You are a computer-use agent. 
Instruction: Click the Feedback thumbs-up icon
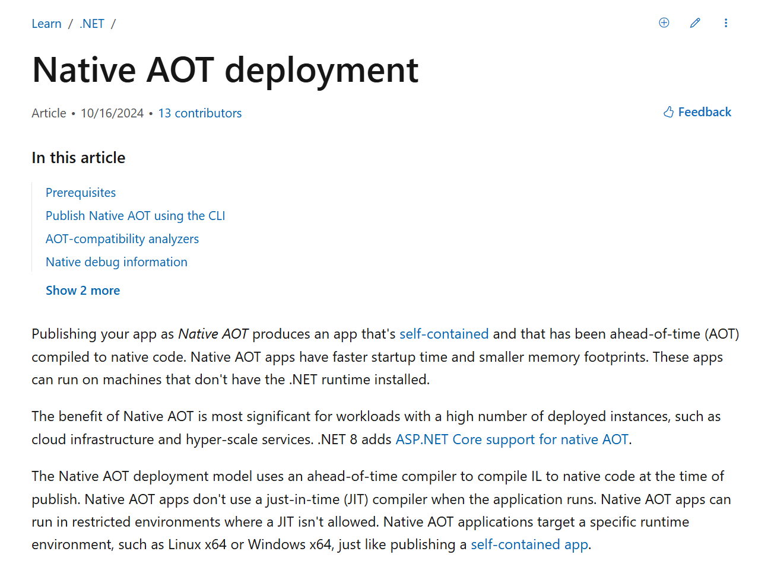[668, 111]
